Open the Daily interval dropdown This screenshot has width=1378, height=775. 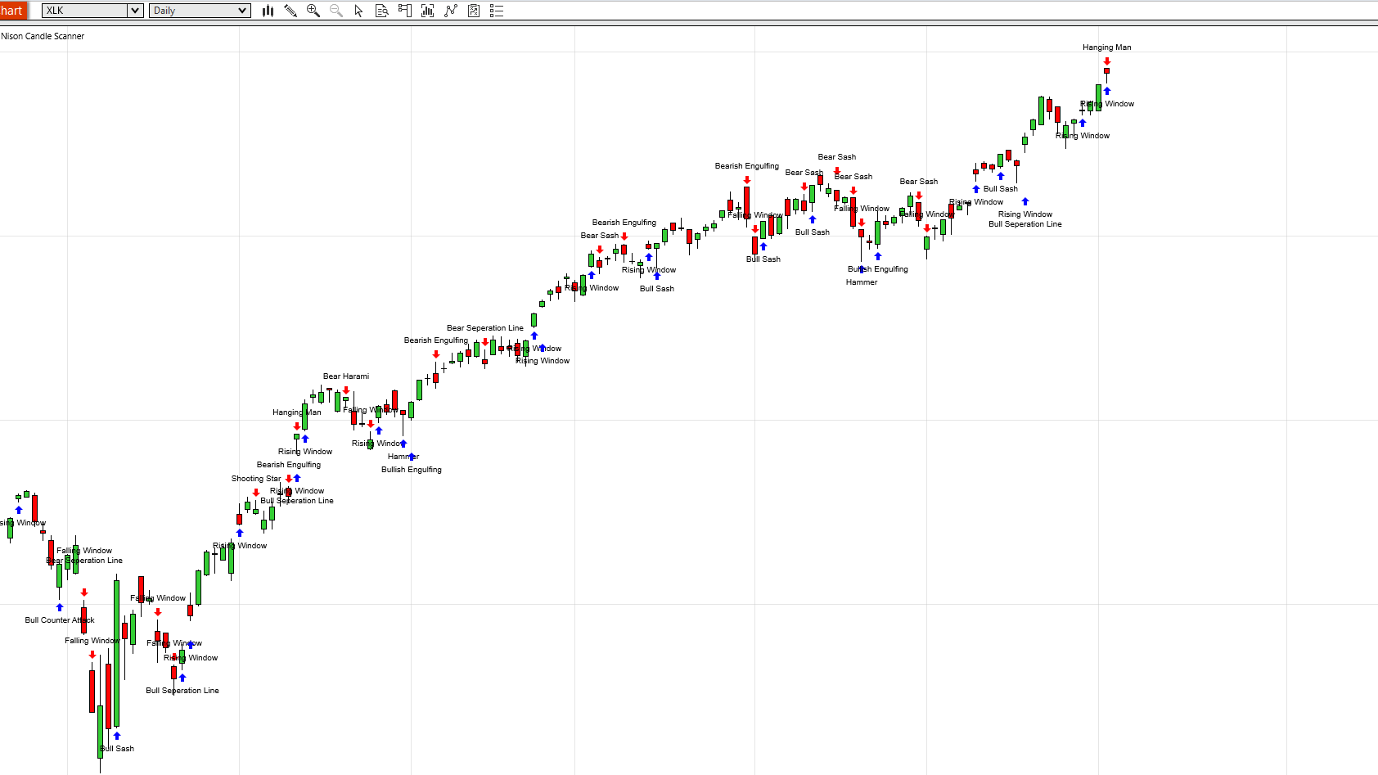click(200, 11)
